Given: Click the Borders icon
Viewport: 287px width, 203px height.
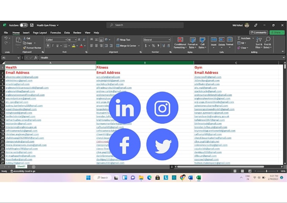Looking at the screenshot, I should 65,46.
